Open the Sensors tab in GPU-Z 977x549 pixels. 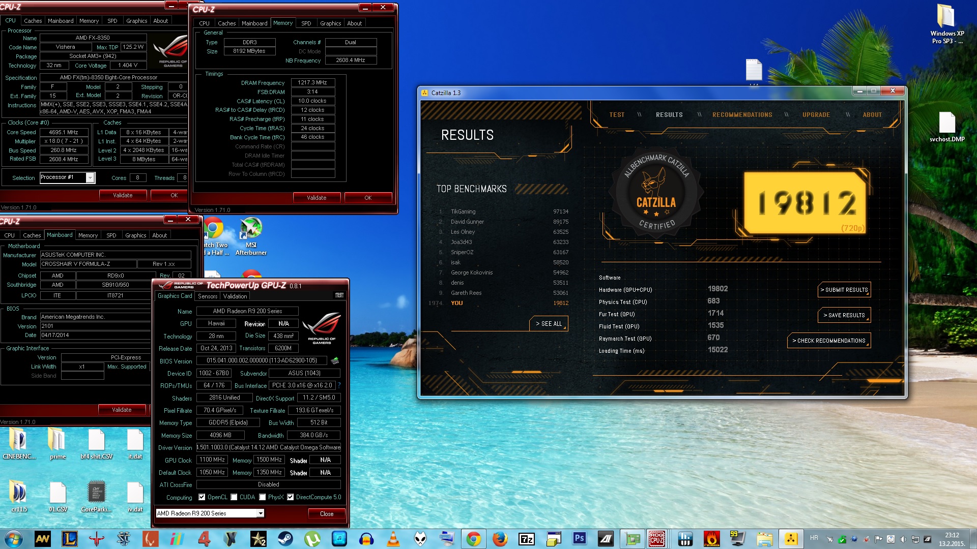tap(208, 296)
